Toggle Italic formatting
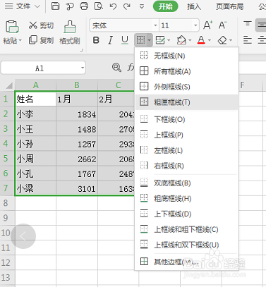 [110, 40]
